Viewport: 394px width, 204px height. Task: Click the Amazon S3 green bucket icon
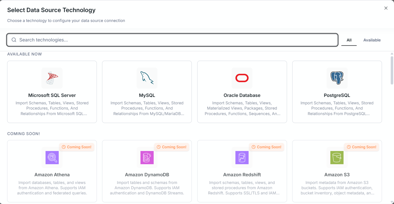click(337, 158)
